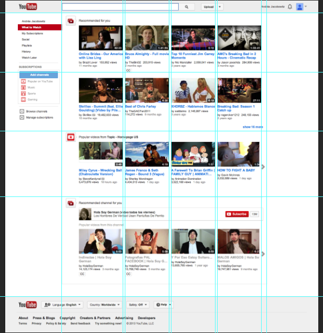Show next popular videos with arrow
Viewport: 323px width, 333px height.
point(263,167)
